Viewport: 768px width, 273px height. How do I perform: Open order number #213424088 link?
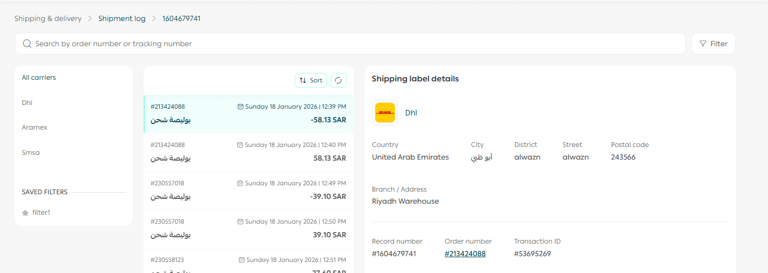465,254
